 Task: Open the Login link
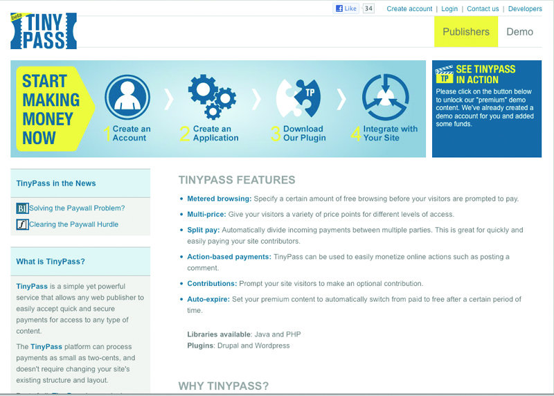[x=449, y=9]
